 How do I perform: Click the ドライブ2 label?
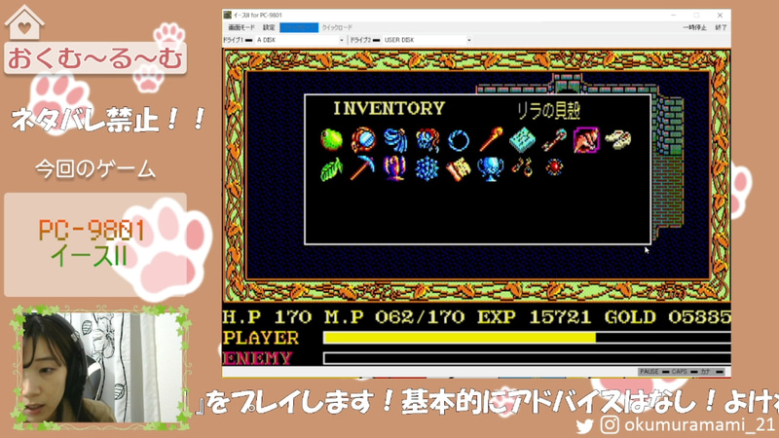[x=360, y=40]
